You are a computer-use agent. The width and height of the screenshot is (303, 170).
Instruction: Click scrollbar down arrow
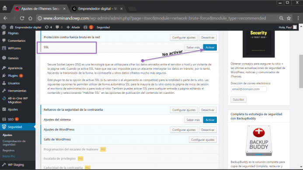301,167
